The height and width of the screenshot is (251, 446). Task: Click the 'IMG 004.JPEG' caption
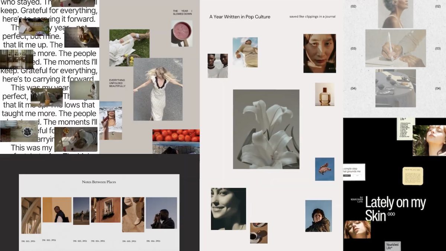point(98,241)
